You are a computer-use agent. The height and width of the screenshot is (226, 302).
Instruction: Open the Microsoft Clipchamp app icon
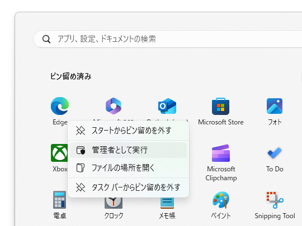coord(221,153)
